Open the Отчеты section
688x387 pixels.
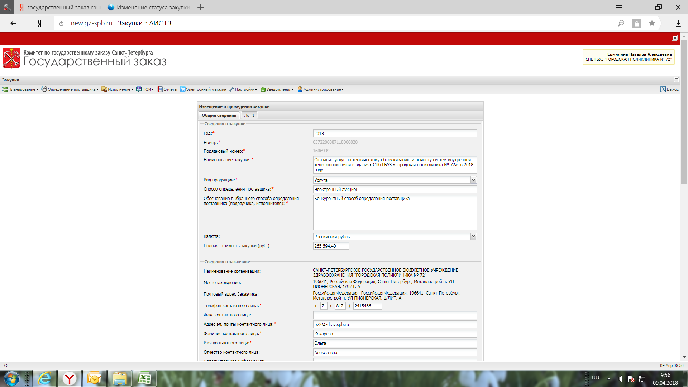(167, 90)
